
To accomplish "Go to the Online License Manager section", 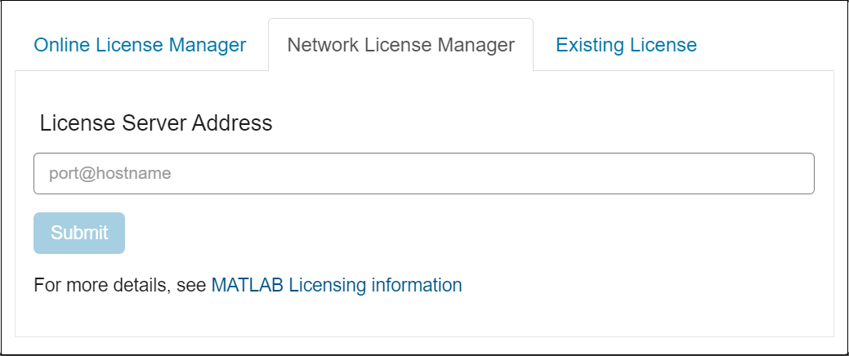I will (140, 45).
